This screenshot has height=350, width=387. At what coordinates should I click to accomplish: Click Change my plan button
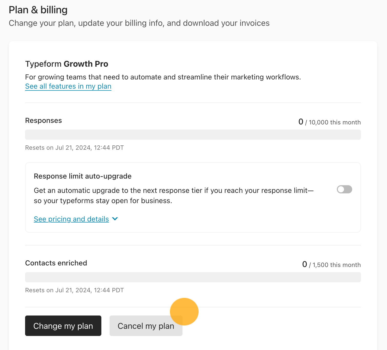click(x=63, y=326)
